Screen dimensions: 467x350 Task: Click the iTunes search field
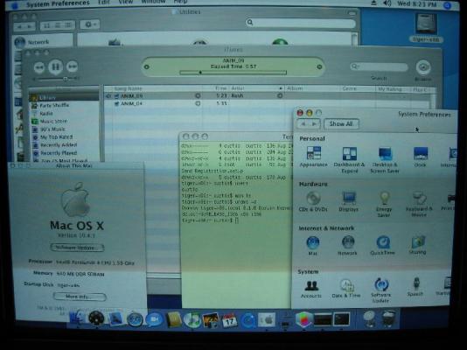pos(379,66)
